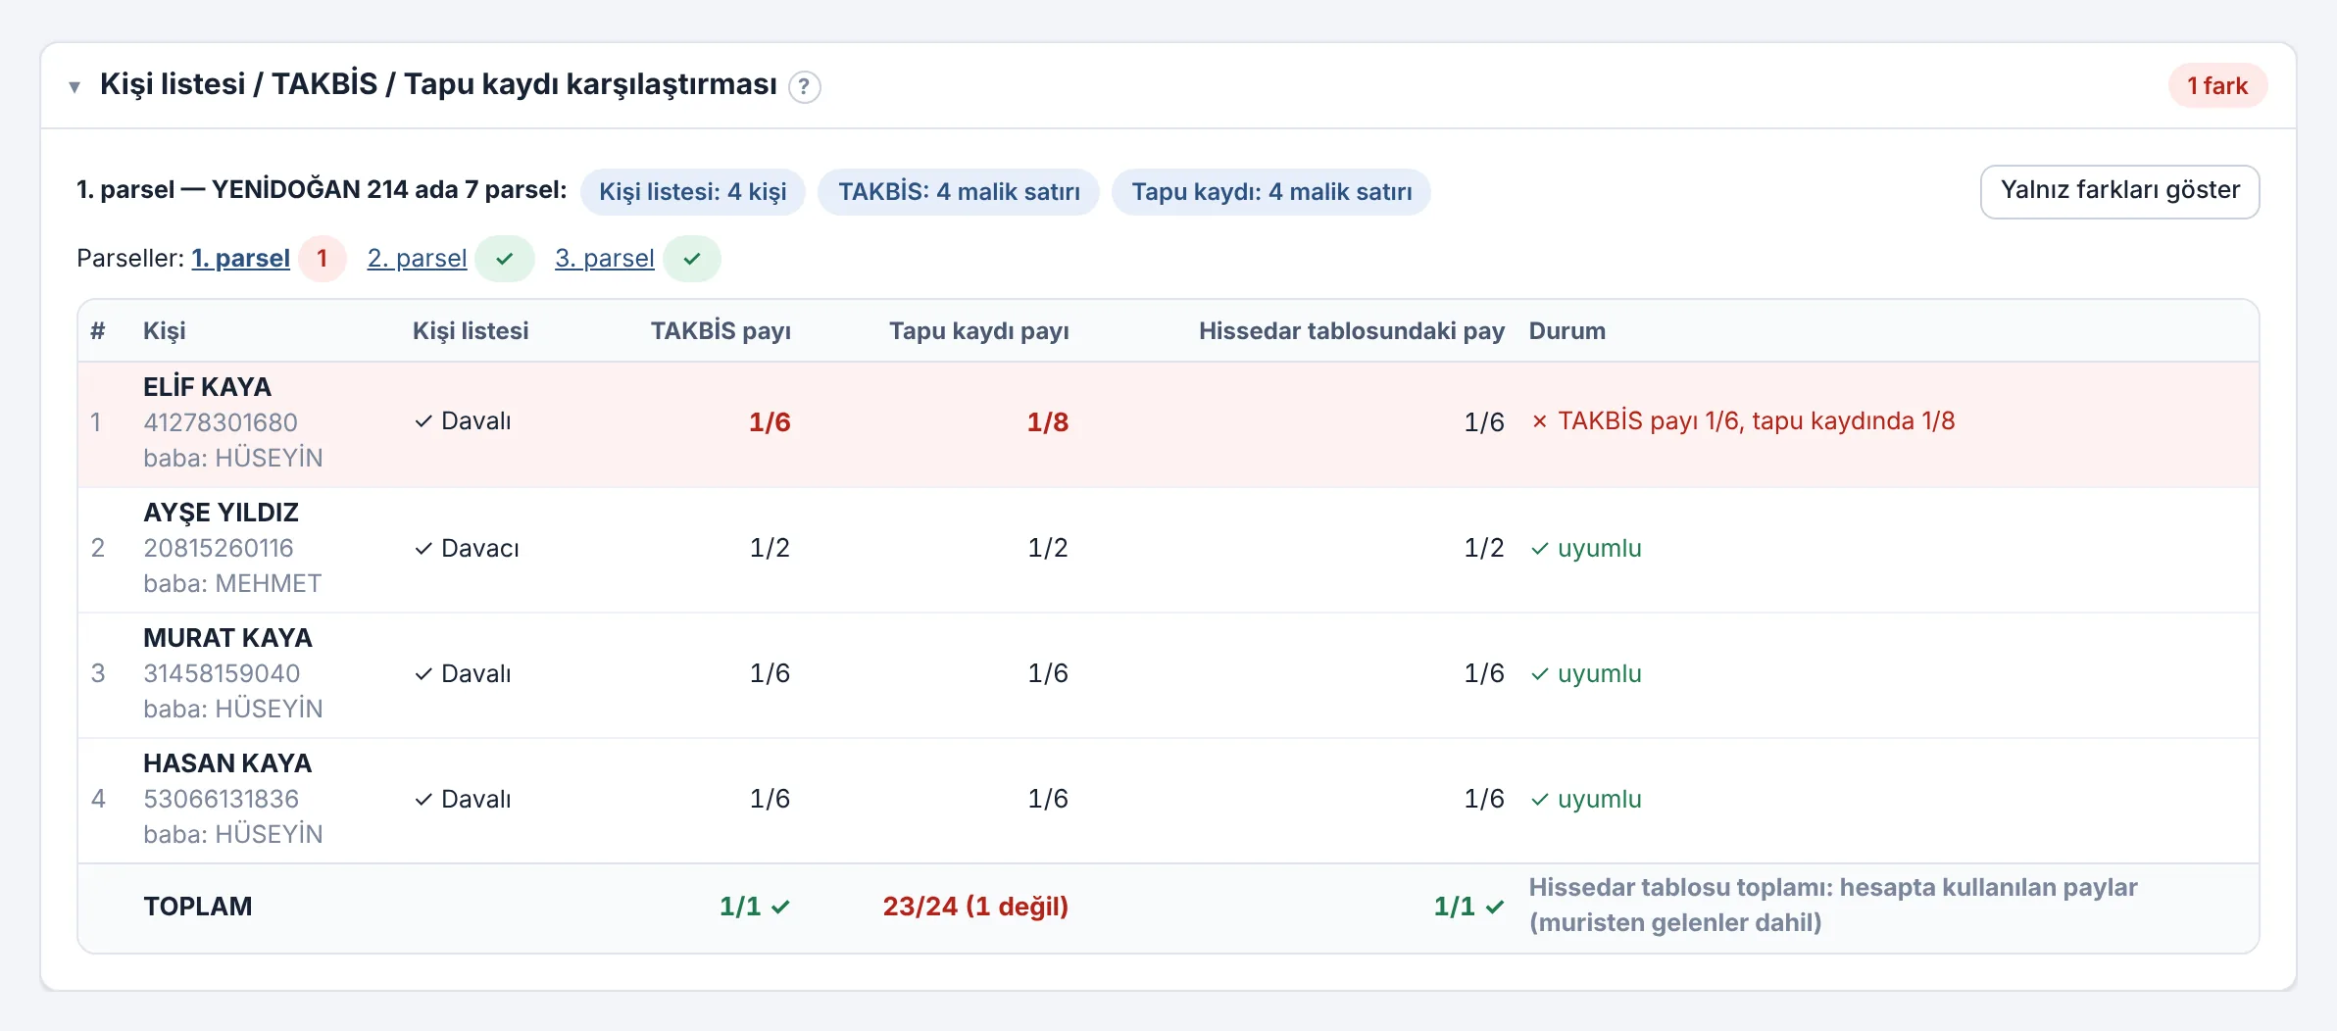Click the 'TAKBİS payı' column header
This screenshot has width=2337, height=1031.
tap(721, 331)
